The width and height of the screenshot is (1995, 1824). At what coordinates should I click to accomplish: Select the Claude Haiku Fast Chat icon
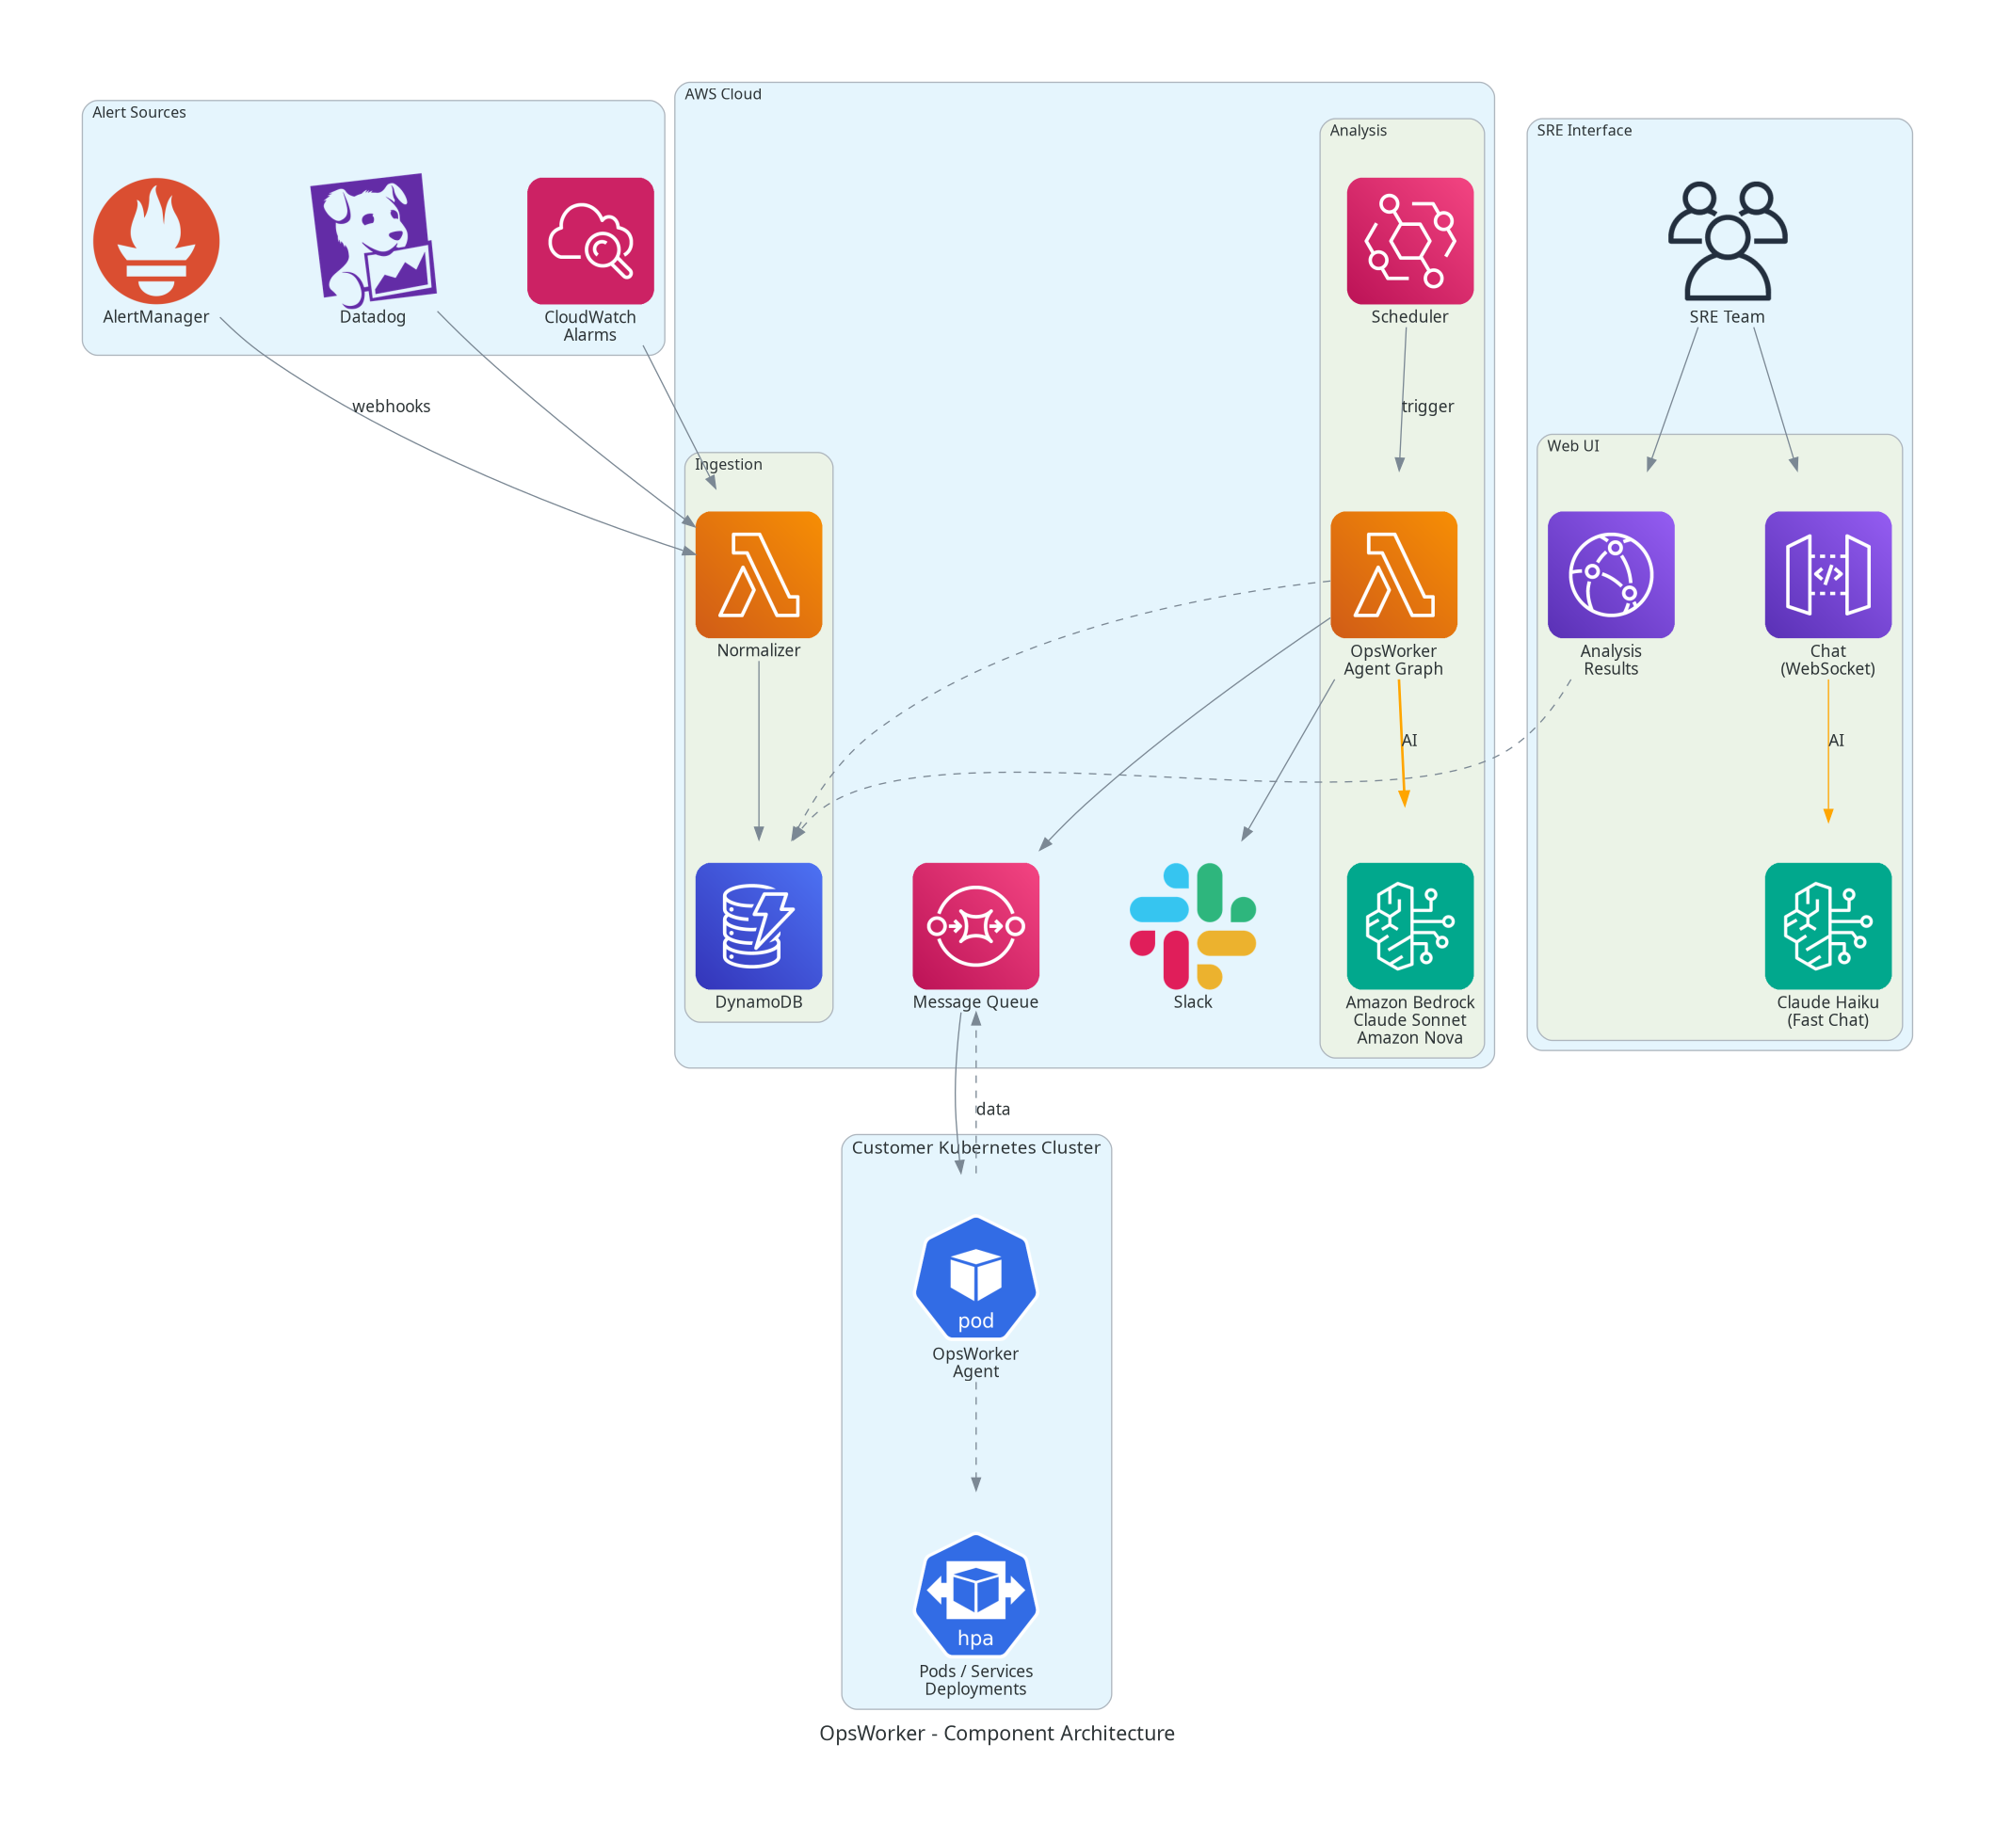tap(1827, 926)
